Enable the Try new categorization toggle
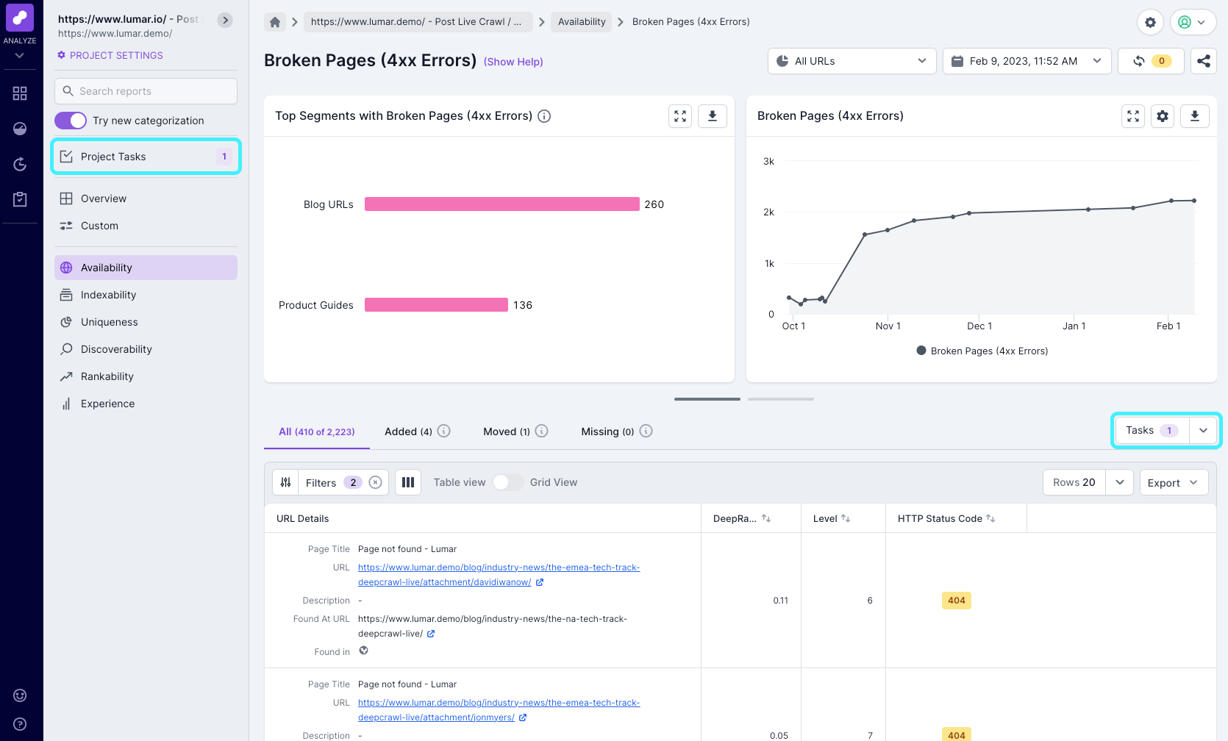1228x741 pixels. [x=70, y=120]
